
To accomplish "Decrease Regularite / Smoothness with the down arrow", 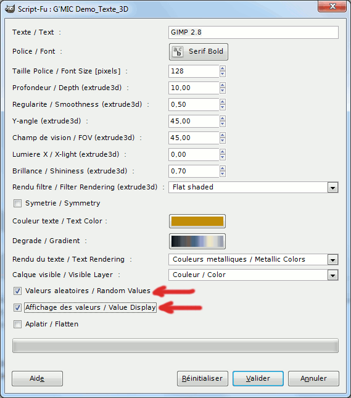I will [x=223, y=107].
